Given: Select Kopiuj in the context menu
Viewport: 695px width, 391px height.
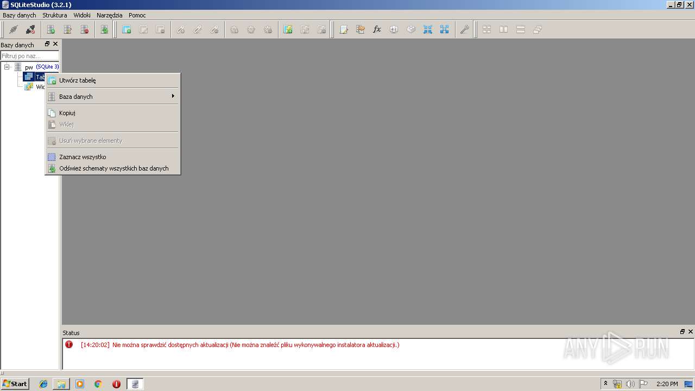Looking at the screenshot, I should click(112, 113).
